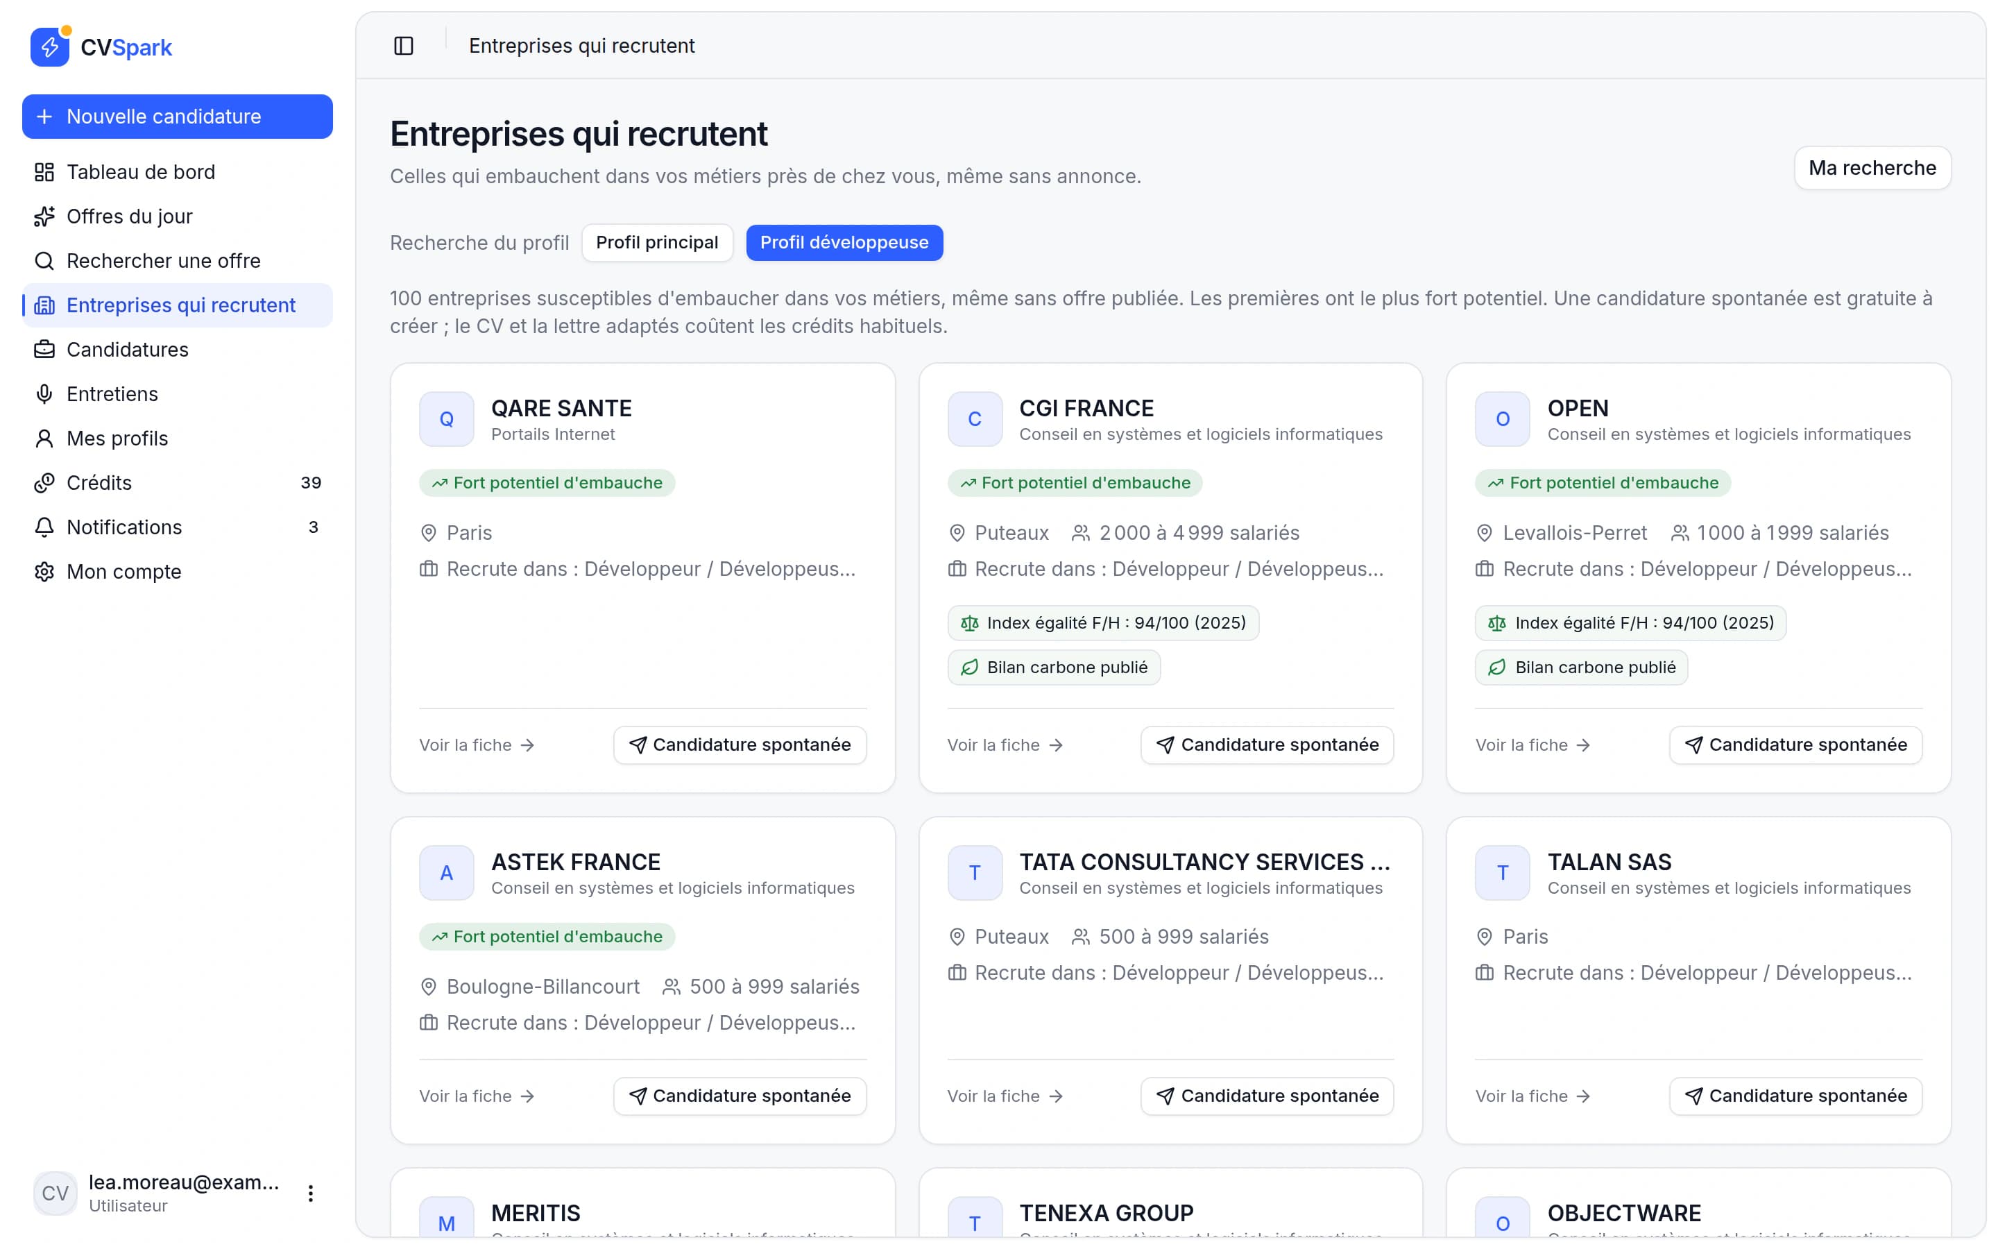Click Candidature spontanée for TATA CONSULTANCY SERVICES
The height and width of the screenshot is (1249, 1998).
point(1267,1096)
